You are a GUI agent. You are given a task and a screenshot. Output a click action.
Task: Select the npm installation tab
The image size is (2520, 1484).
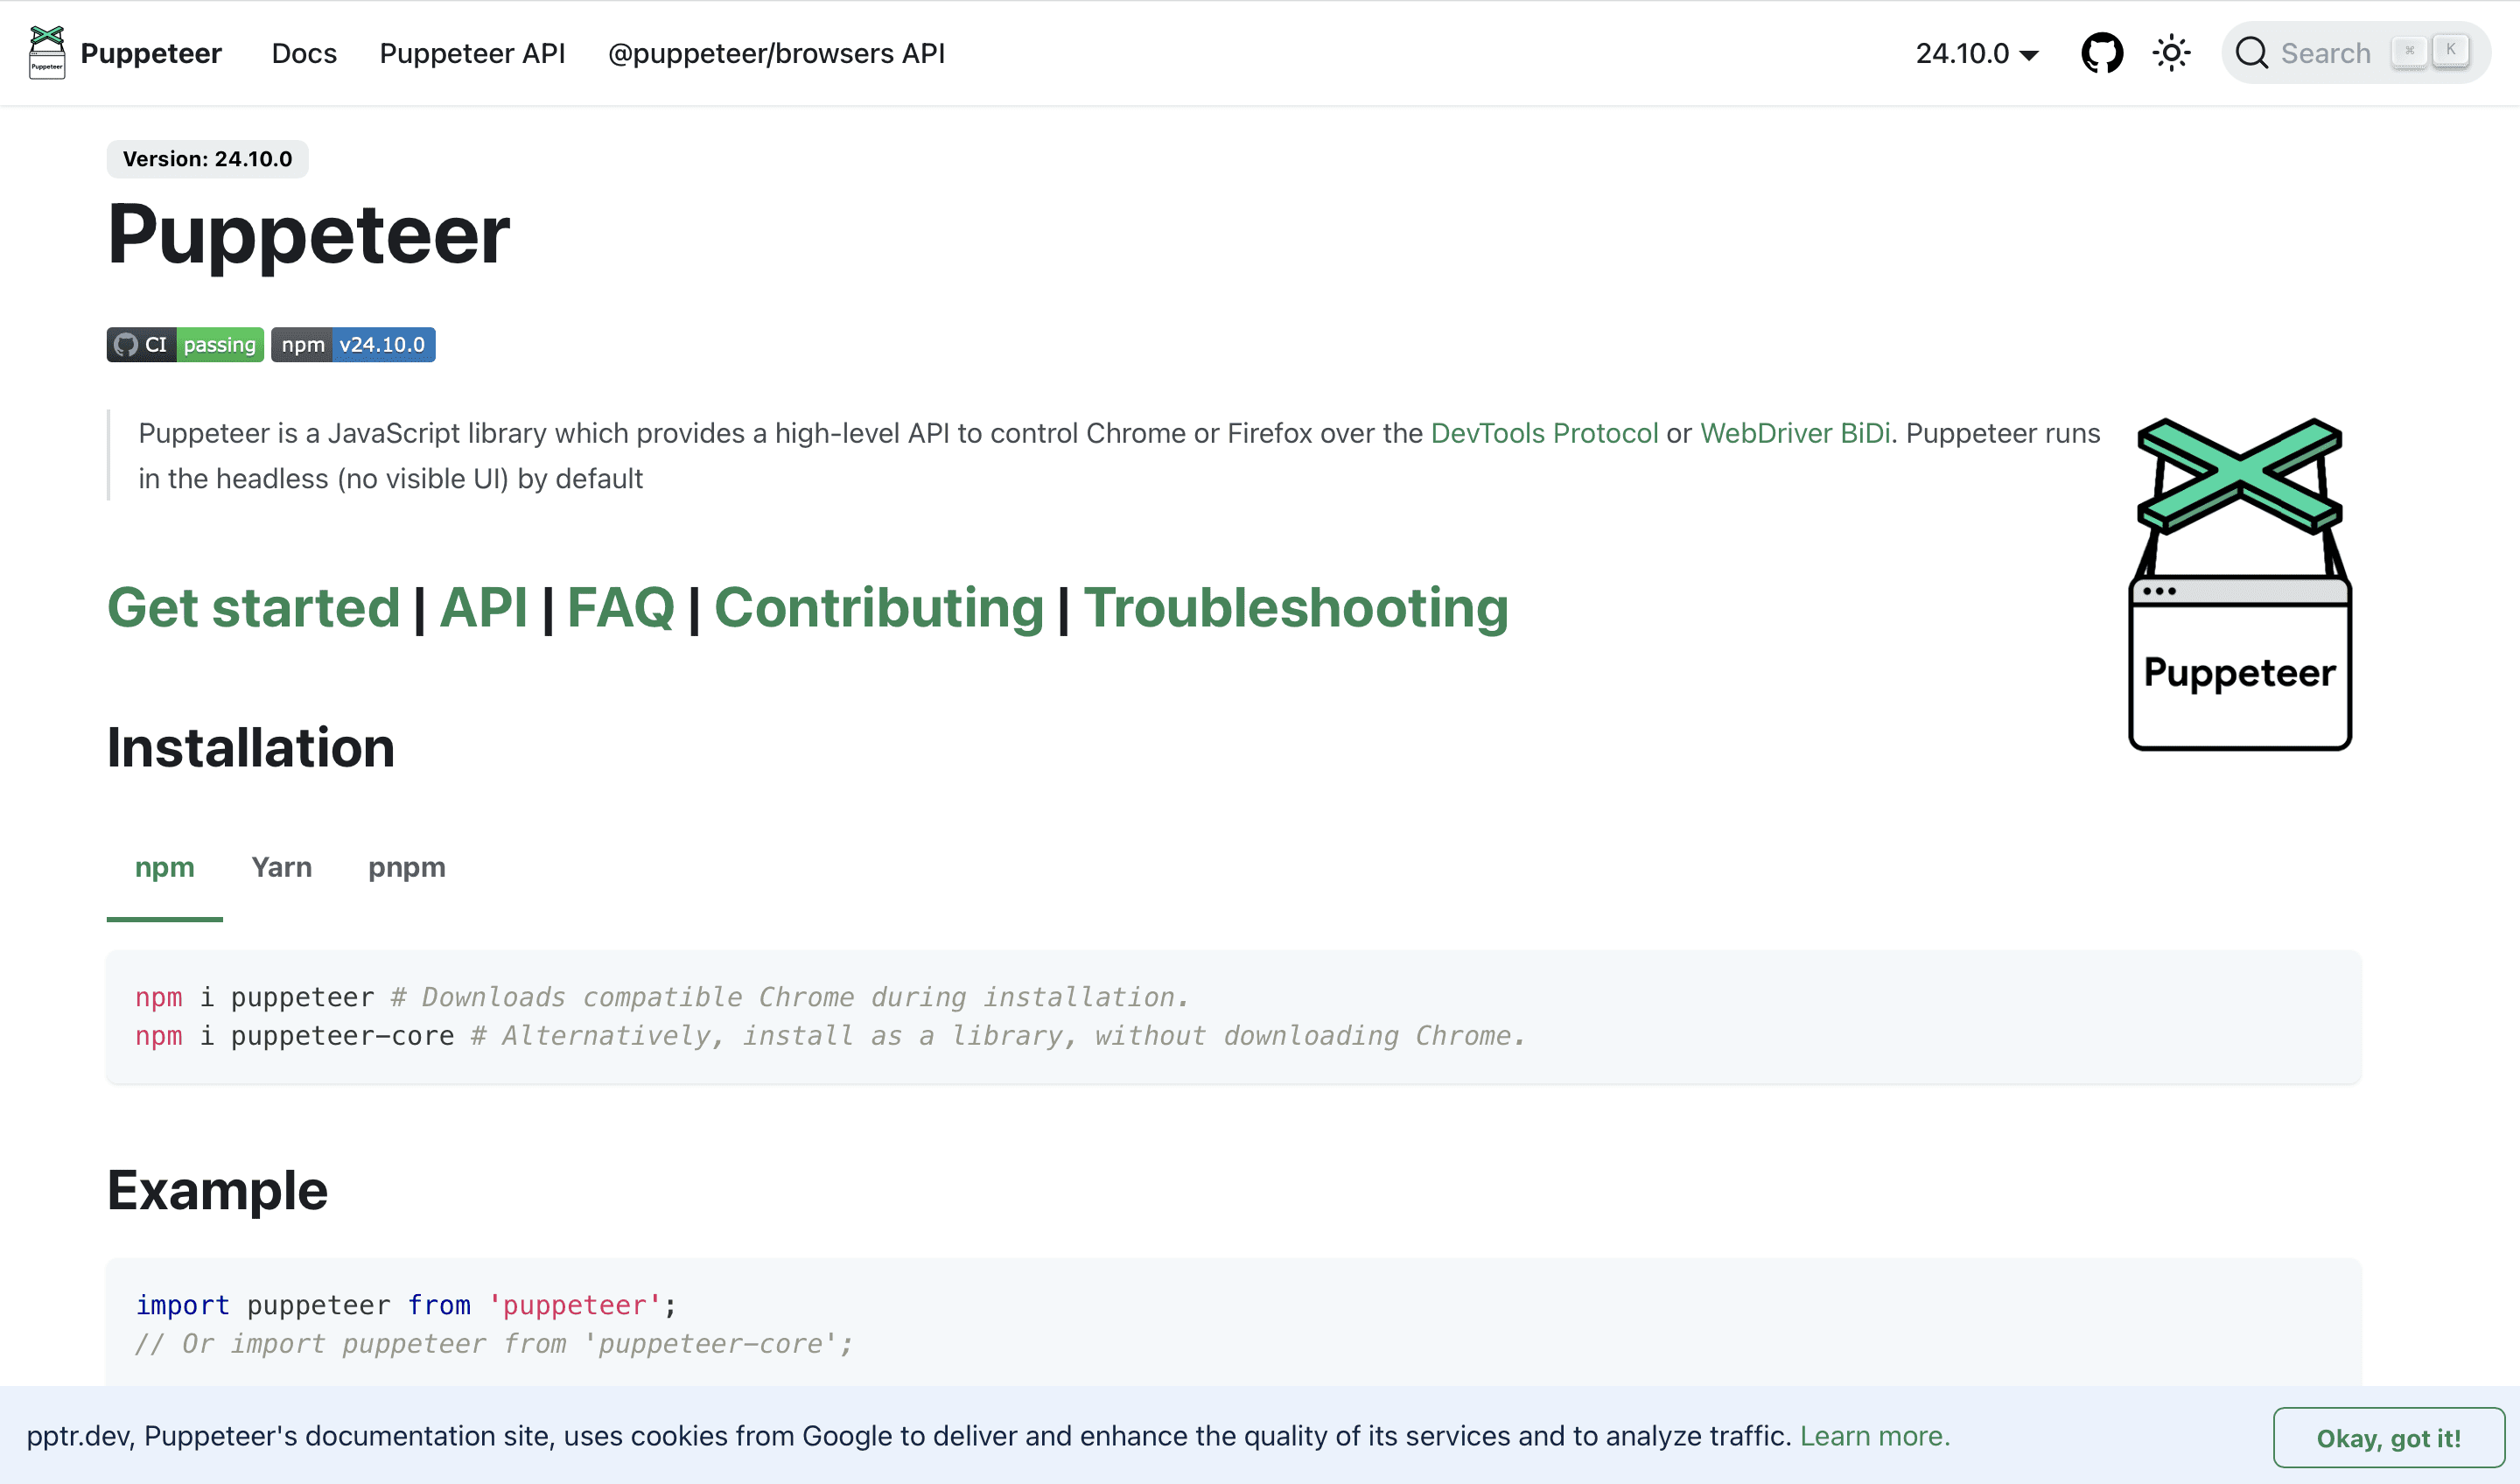[165, 867]
